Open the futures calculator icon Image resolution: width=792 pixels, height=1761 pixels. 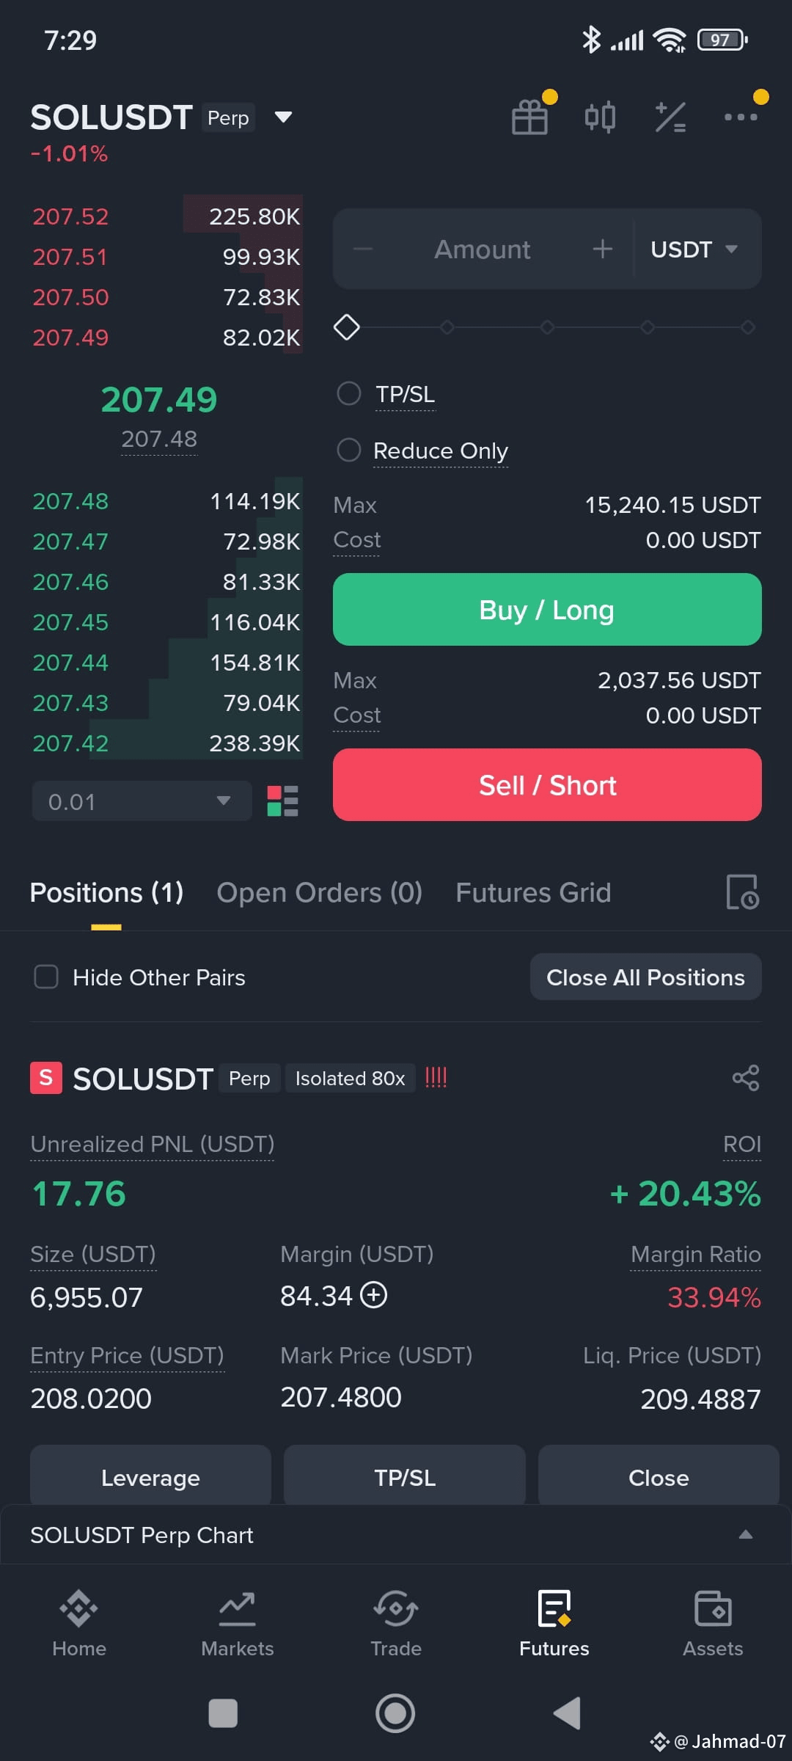coord(670,117)
